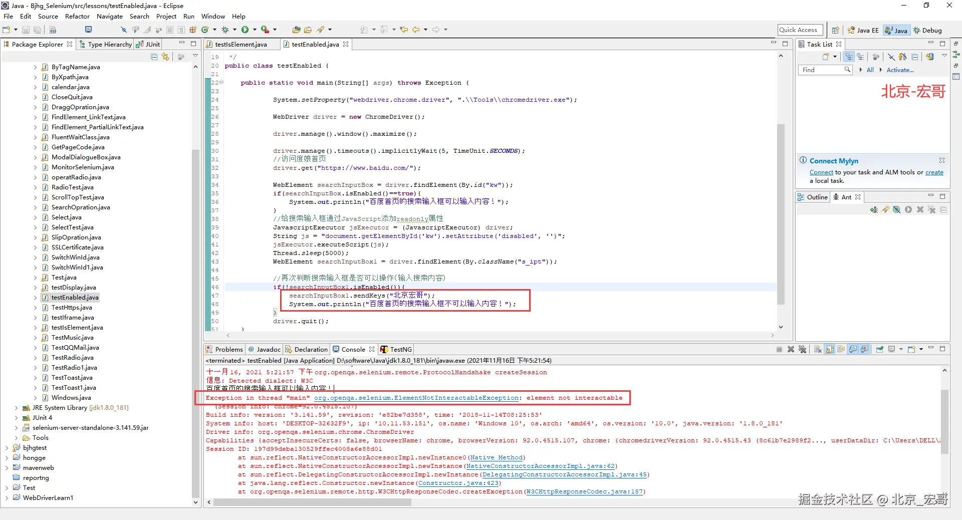Click Last Edit Location arrow icon
The height and width of the screenshot is (520, 962).
(x=404, y=30)
